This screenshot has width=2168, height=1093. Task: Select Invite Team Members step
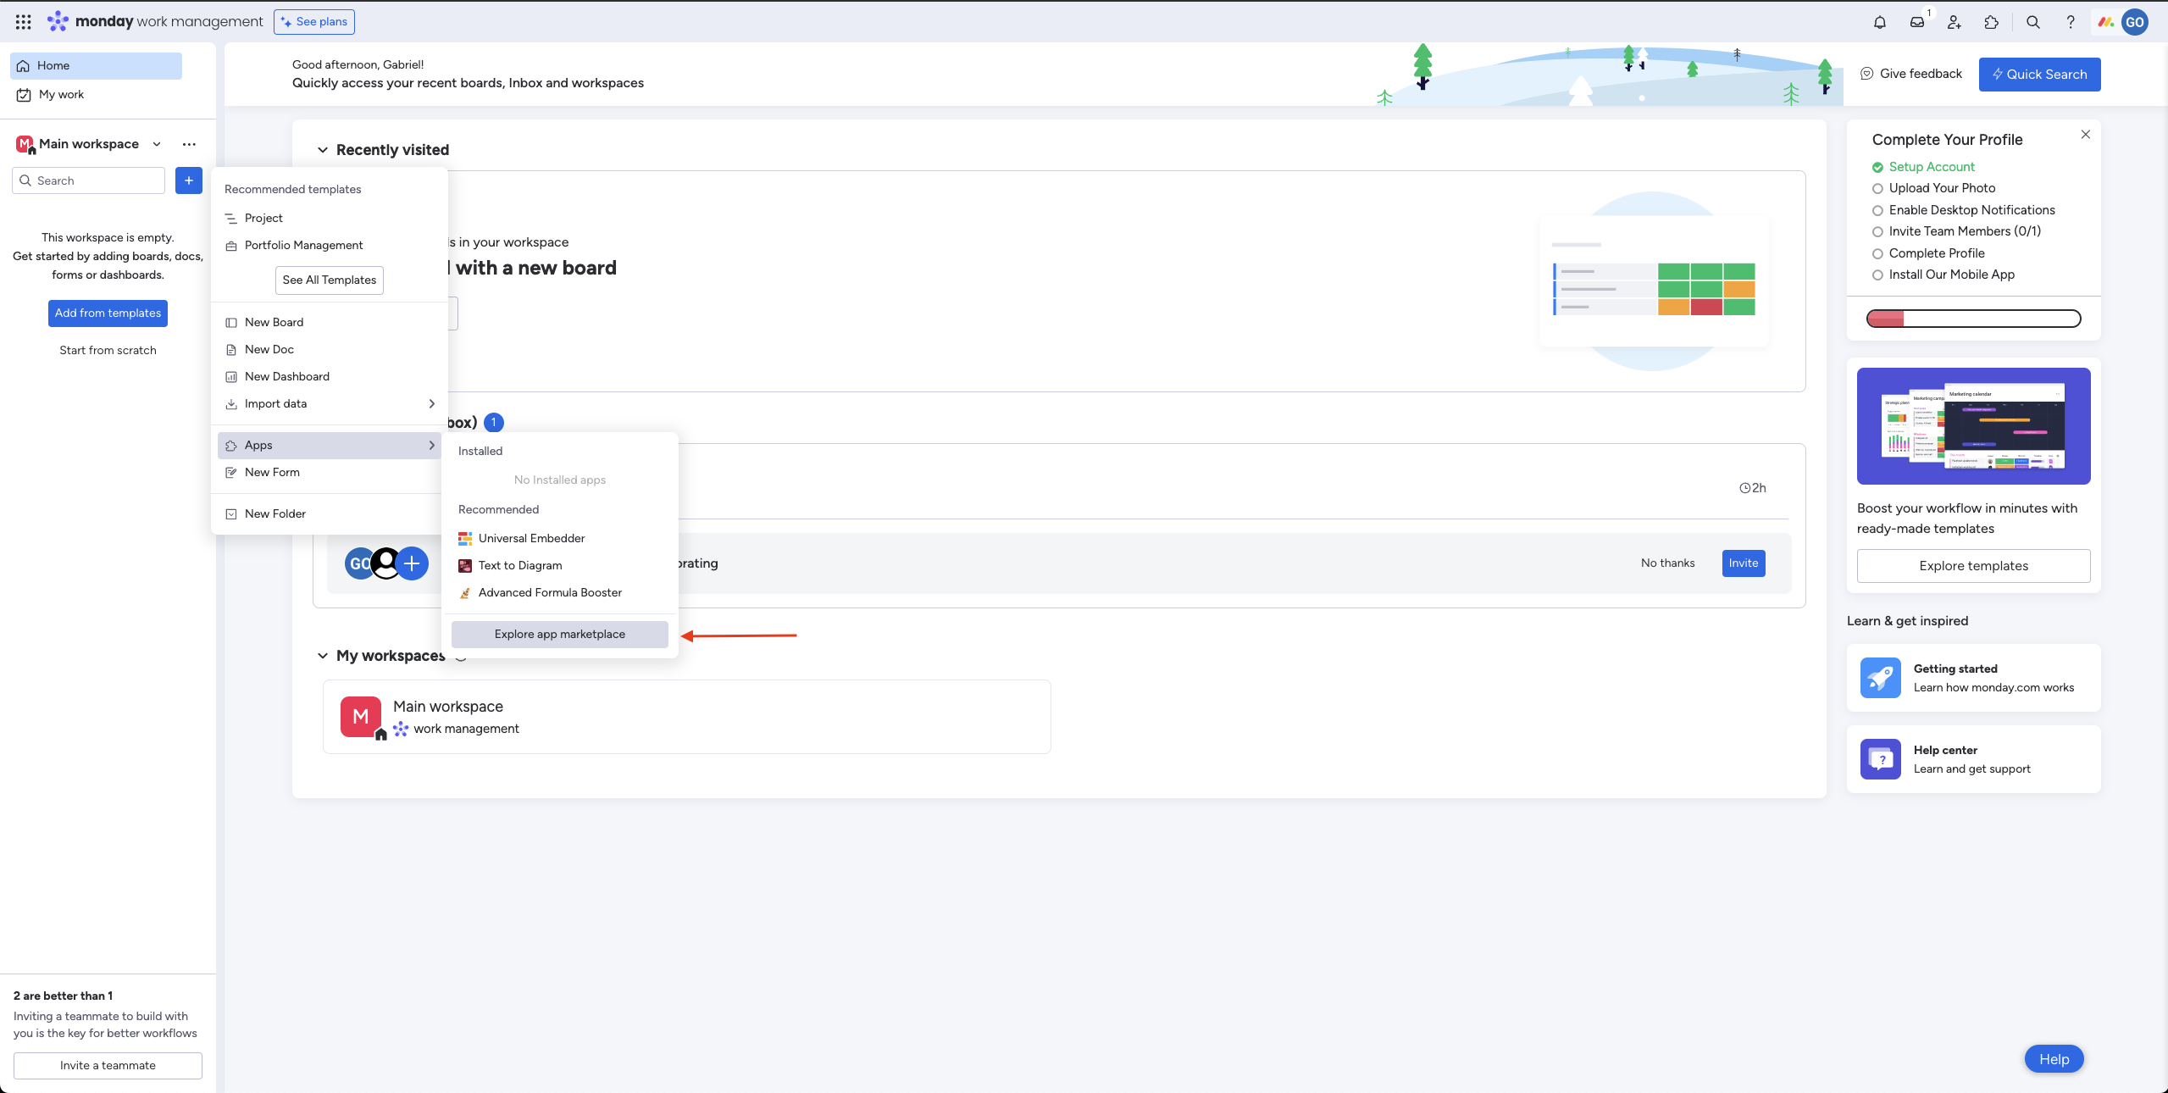1956,231
